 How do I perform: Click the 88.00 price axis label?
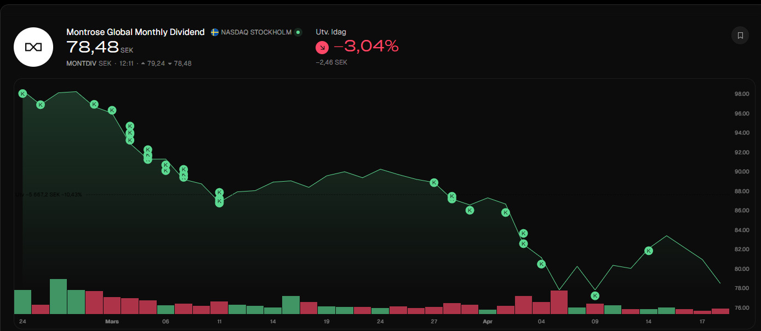point(741,191)
